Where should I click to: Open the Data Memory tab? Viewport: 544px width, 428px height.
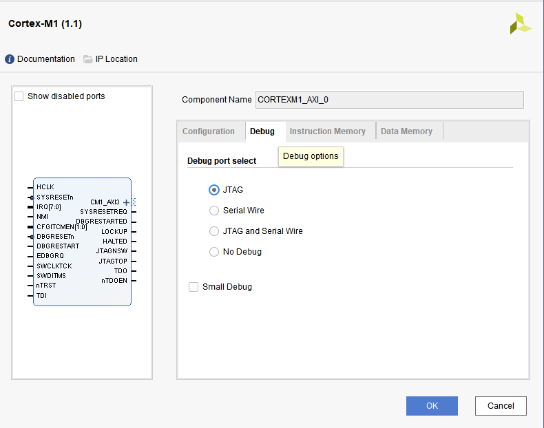click(406, 131)
